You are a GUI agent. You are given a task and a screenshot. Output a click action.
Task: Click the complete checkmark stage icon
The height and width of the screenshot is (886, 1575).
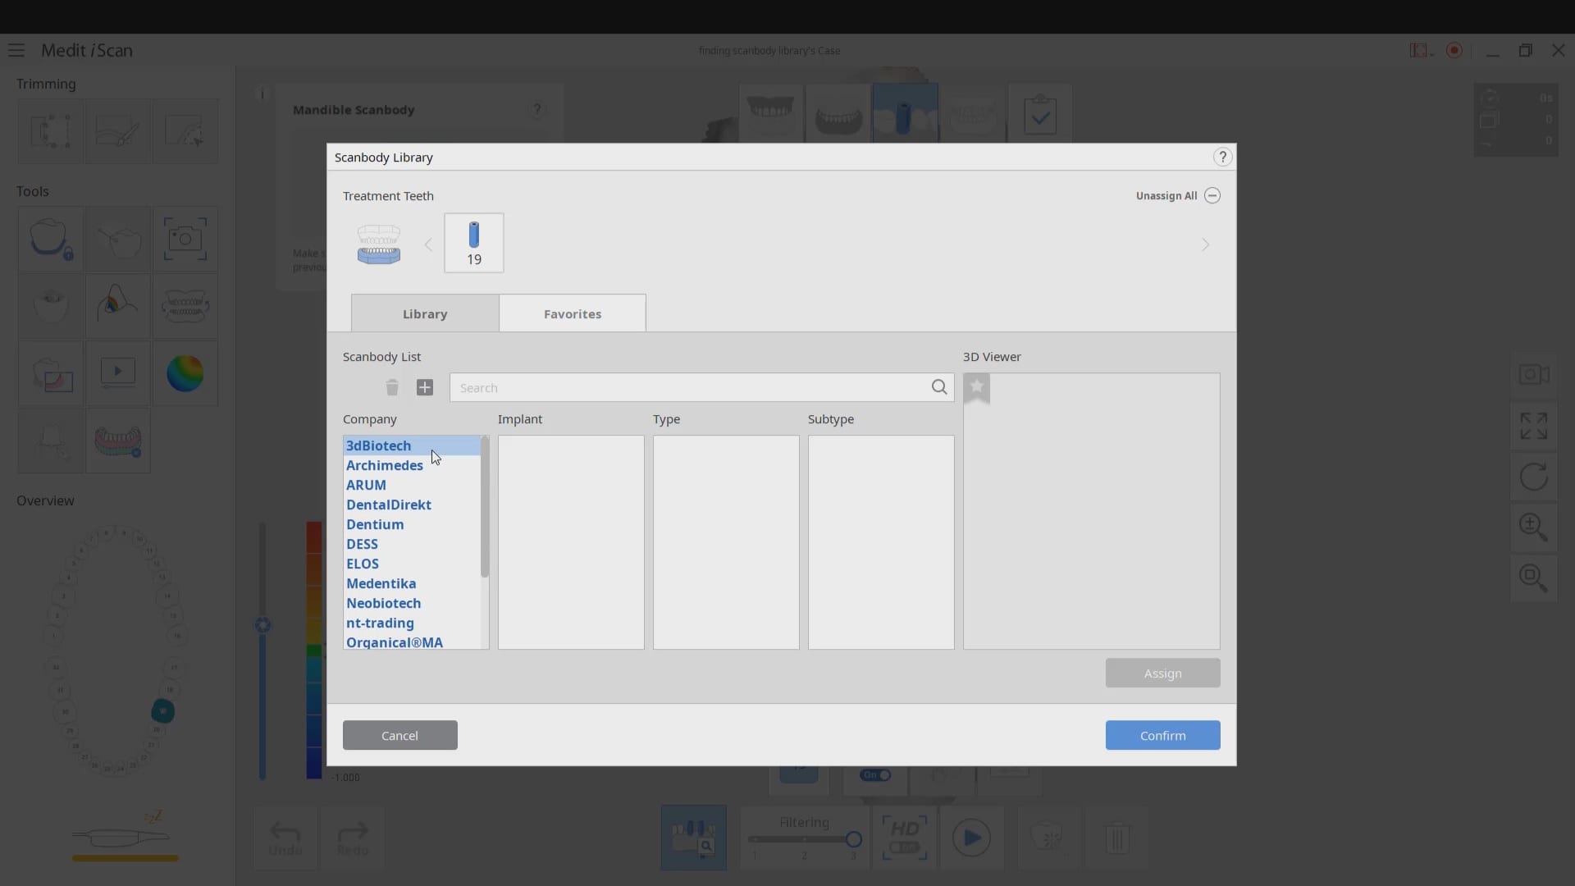1039,116
